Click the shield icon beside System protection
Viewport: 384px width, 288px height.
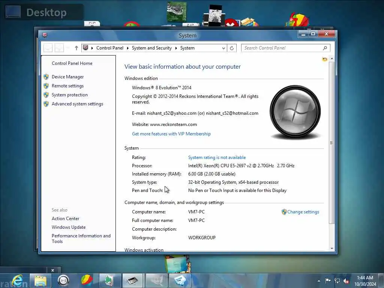46,95
